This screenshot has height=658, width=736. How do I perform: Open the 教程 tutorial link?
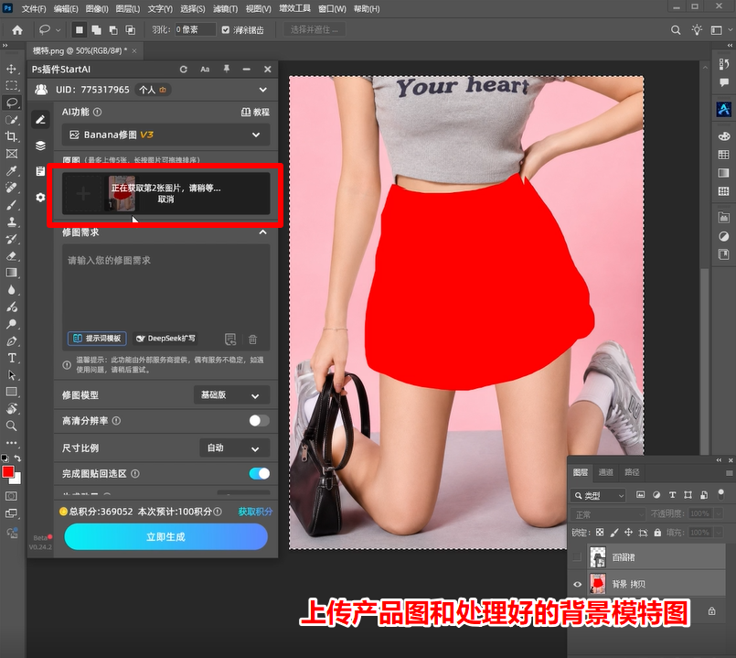coord(255,112)
